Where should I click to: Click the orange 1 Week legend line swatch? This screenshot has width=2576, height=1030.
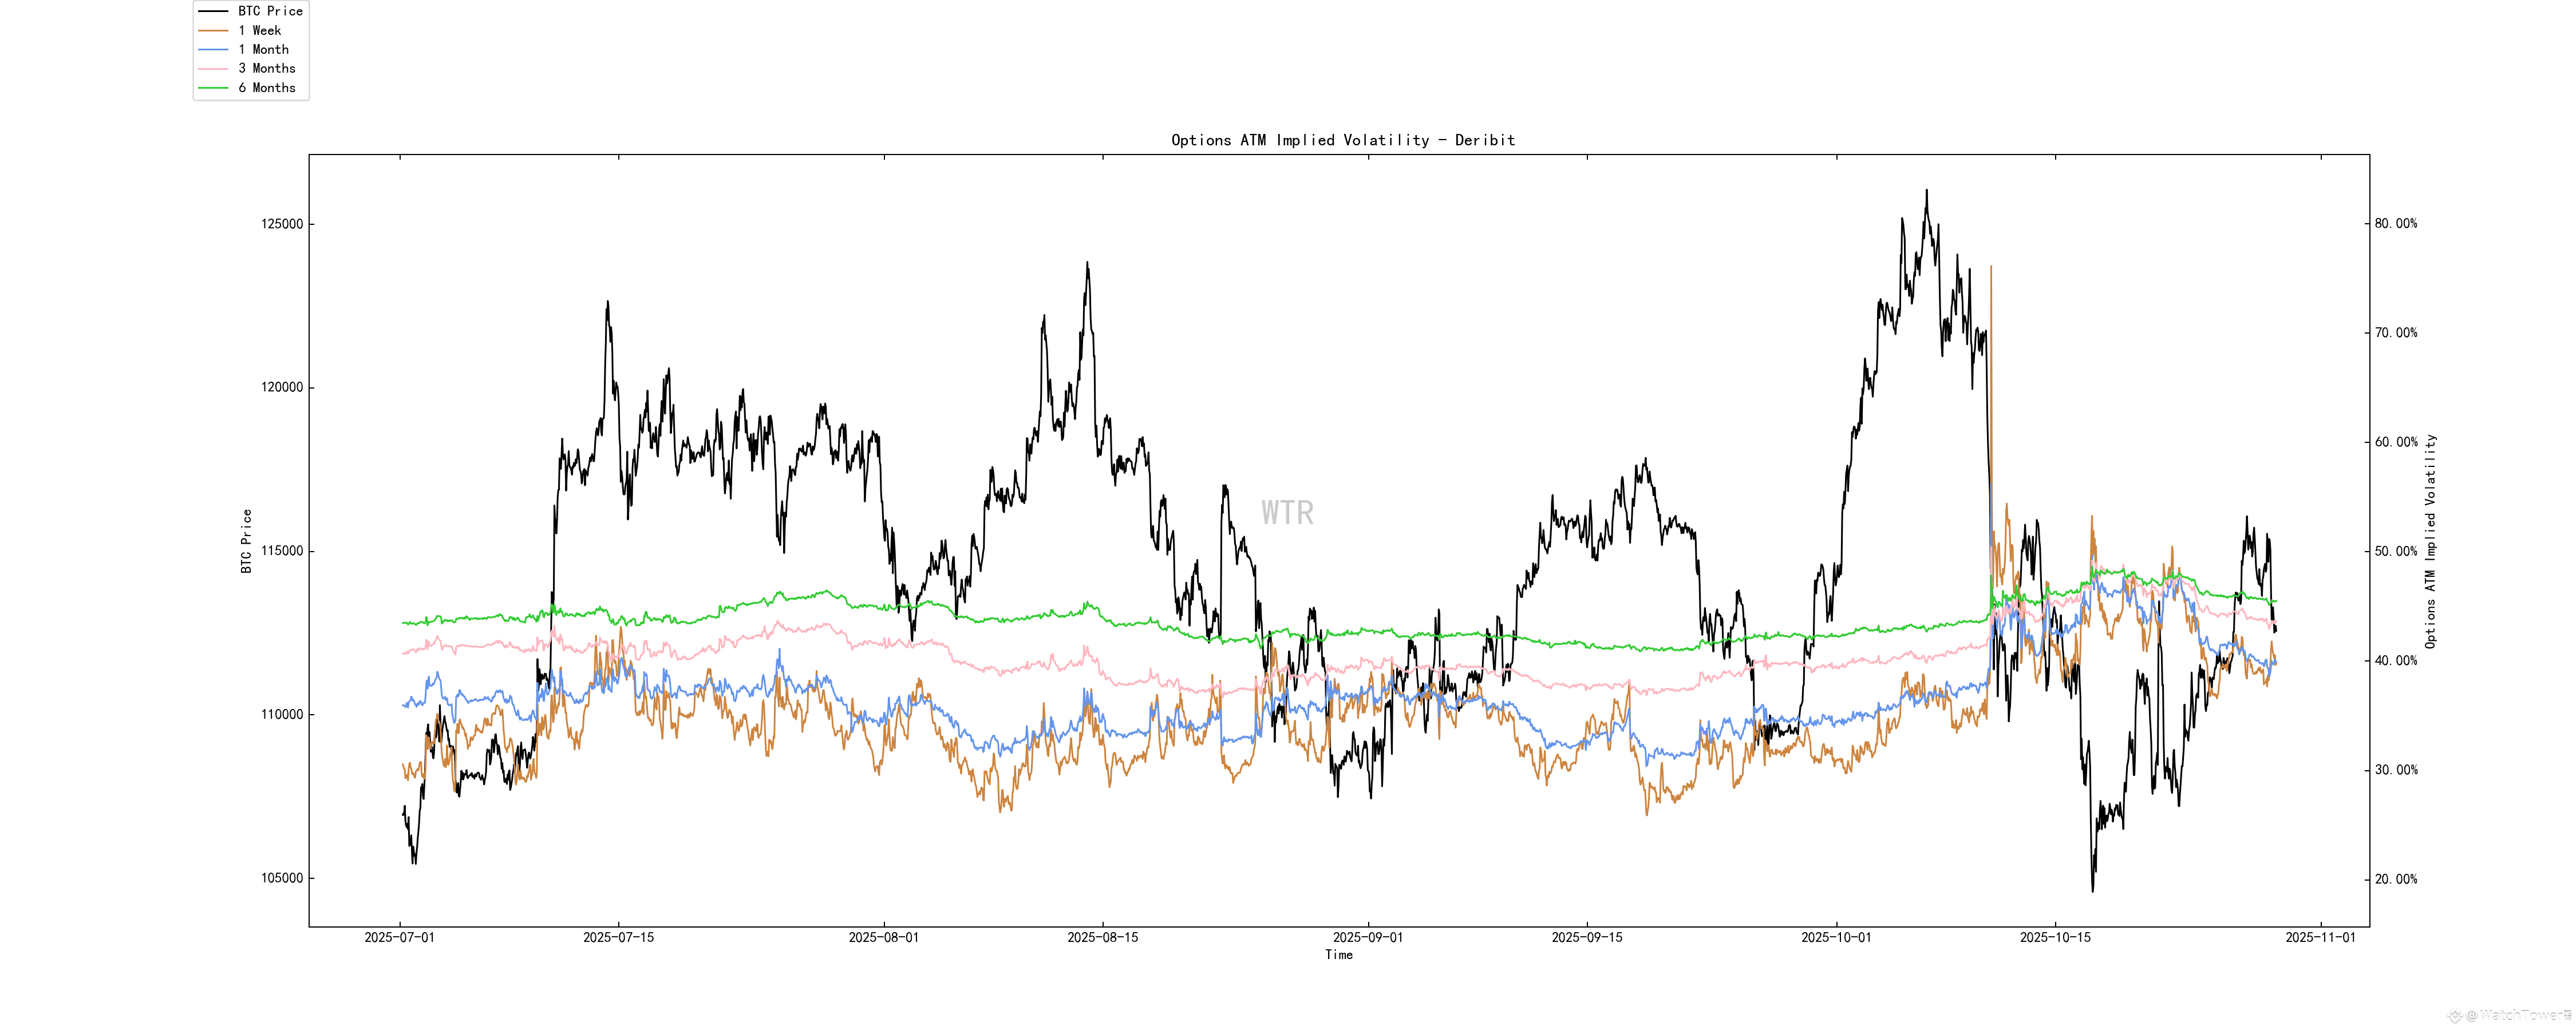213,30
